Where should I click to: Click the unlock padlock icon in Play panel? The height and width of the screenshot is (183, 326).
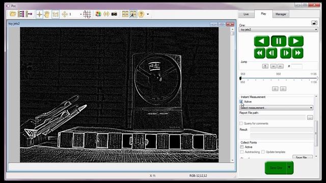point(314,23)
